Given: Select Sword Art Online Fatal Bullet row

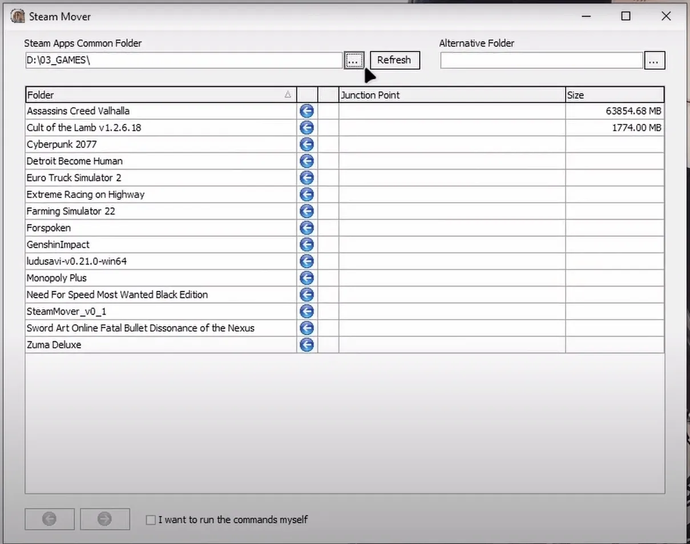Looking at the screenshot, I should click(345, 328).
